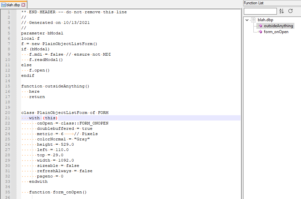
Task: Reload the function list
Action: [290, 11]
